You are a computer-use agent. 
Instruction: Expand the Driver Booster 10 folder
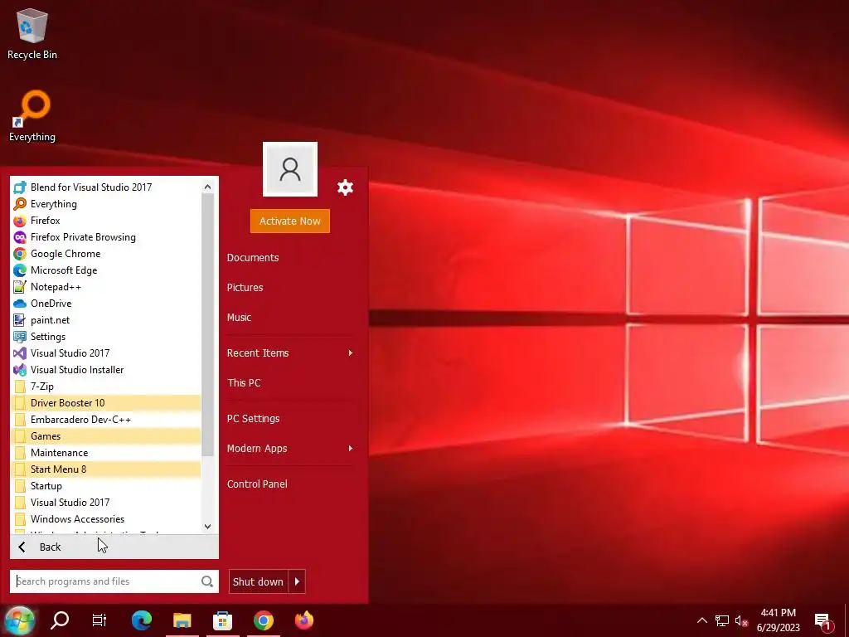coord(105,403)
